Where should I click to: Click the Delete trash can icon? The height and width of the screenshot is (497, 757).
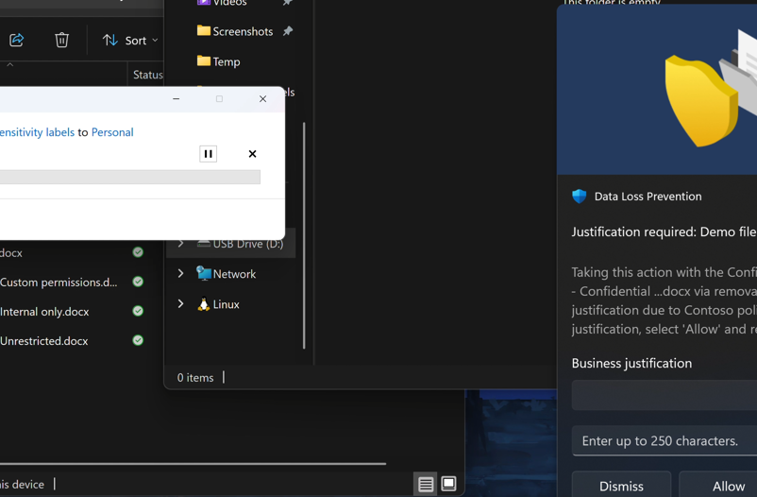(61, 40)
